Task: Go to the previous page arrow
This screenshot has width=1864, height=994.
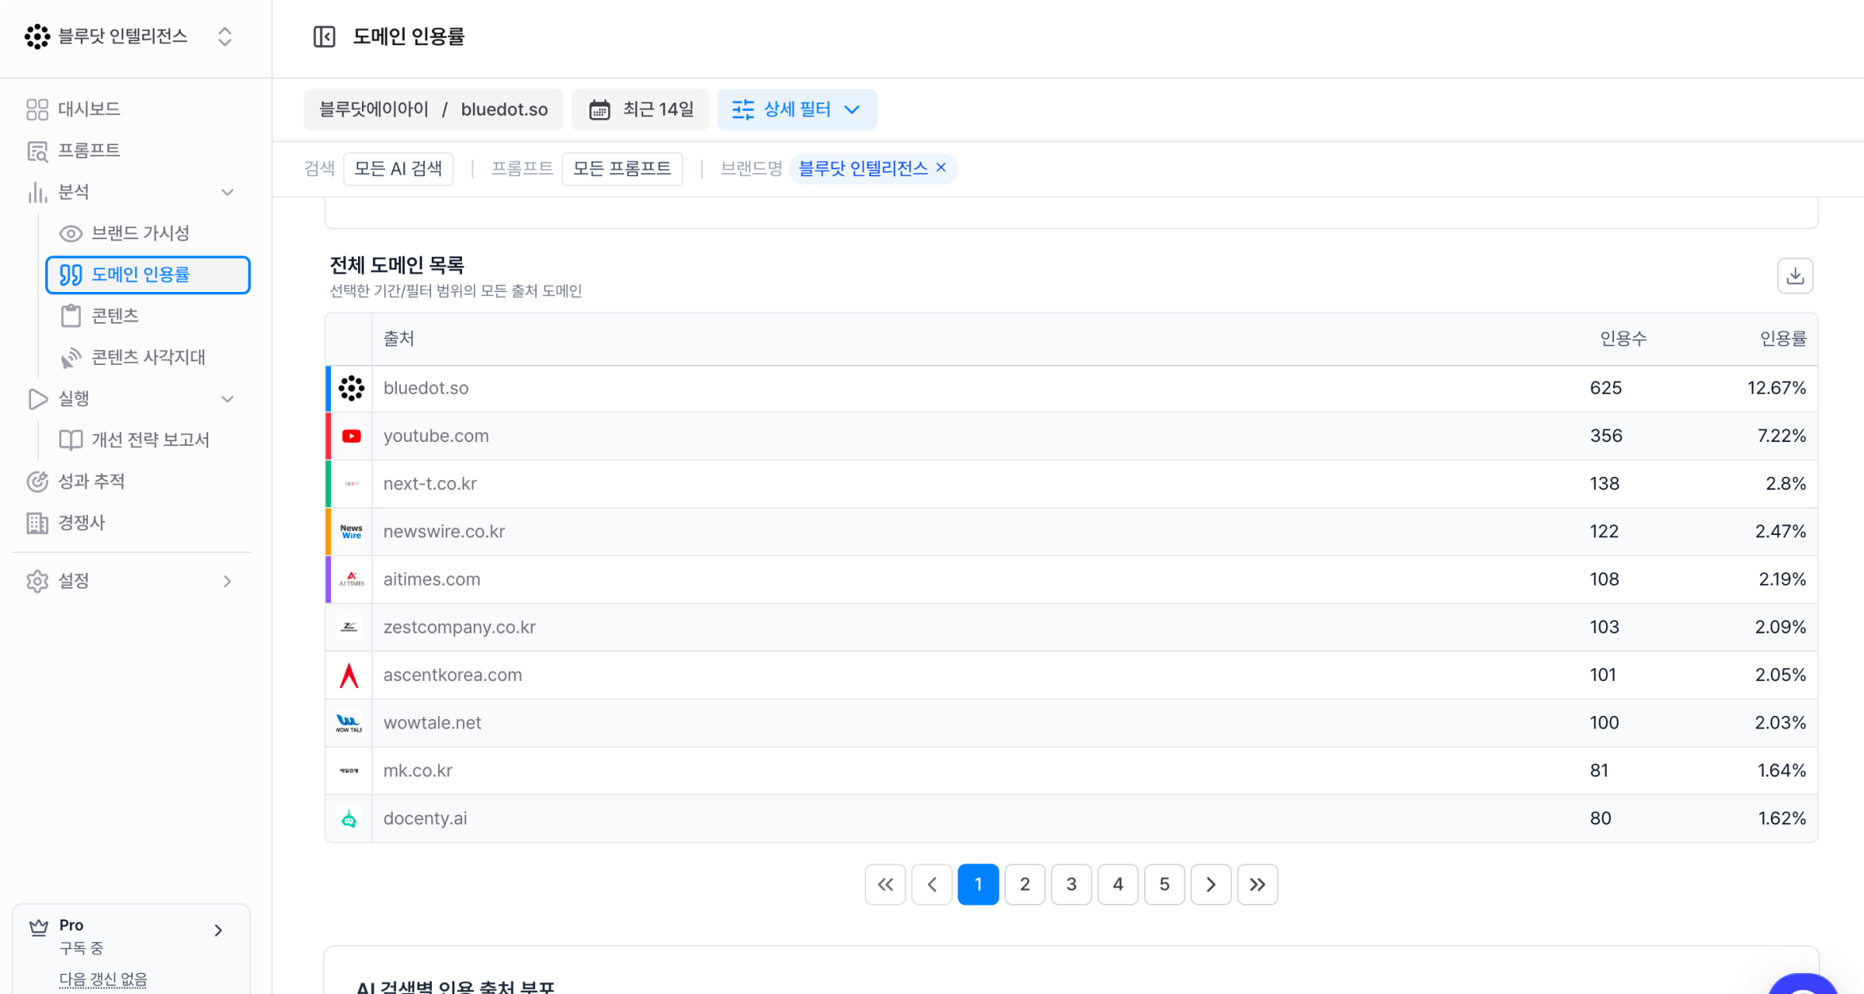Action: point(932,885)
